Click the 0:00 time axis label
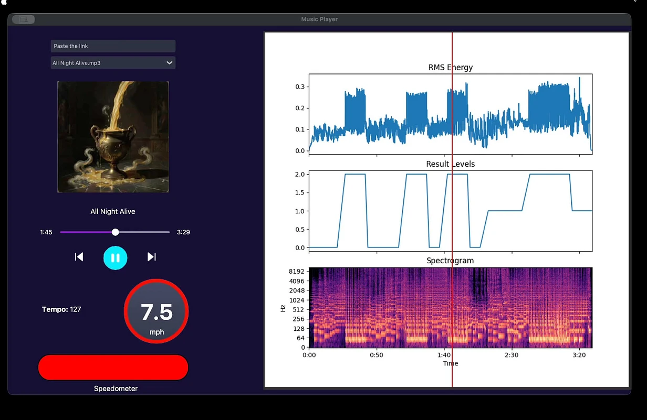Viewport: 647px width, 420px height. pos(309,355)
